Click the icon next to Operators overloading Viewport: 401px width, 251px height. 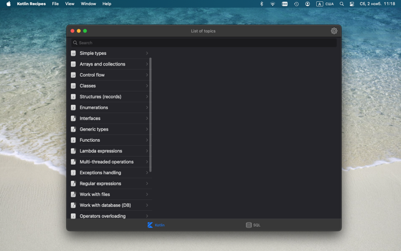tap(74, 216)
